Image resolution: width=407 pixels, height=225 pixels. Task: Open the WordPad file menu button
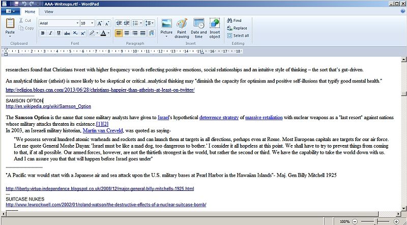[x=10, y=11]
